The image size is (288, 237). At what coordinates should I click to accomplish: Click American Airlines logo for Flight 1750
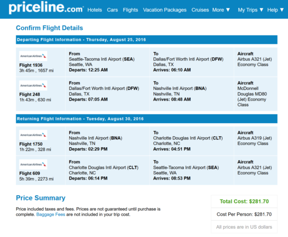(x=33, y=135)
